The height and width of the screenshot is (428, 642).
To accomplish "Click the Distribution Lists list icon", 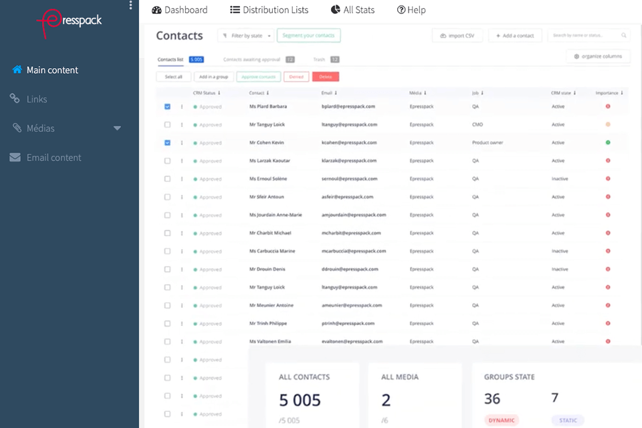I will click(x=235, y=10).
